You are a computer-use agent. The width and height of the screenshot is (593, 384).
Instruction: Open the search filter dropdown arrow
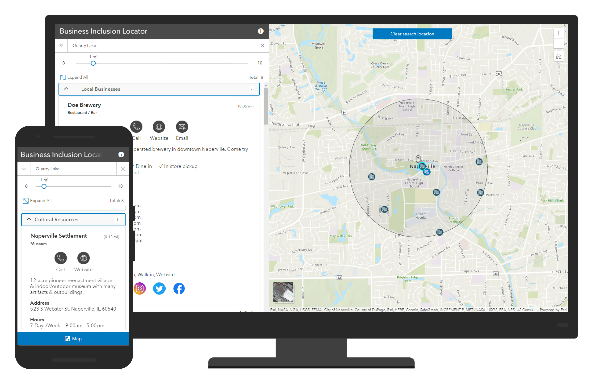click(x=61, y=45)
